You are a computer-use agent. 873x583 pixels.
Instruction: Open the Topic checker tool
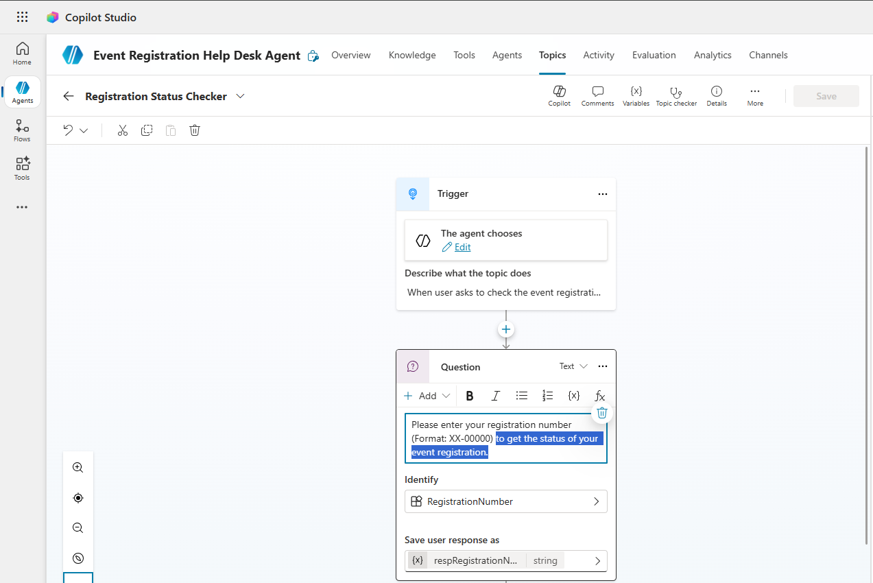(x=676, y=95)
